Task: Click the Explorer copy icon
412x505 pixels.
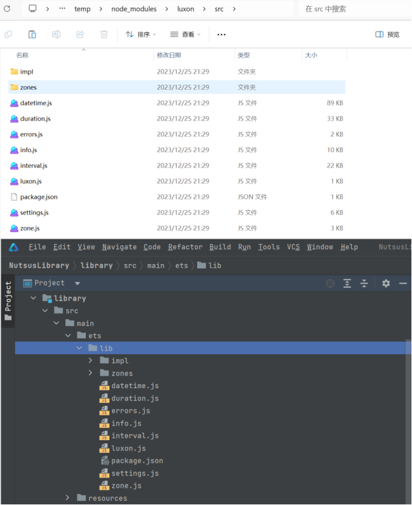Action: (x=8, y=34)
